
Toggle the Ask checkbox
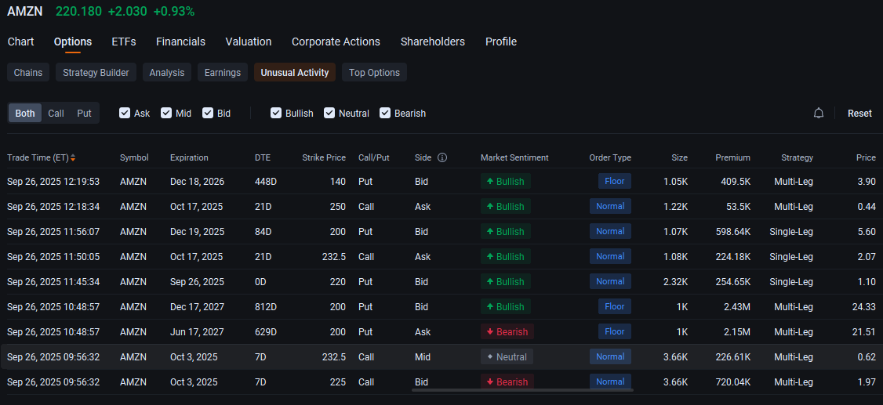(125, 113)
